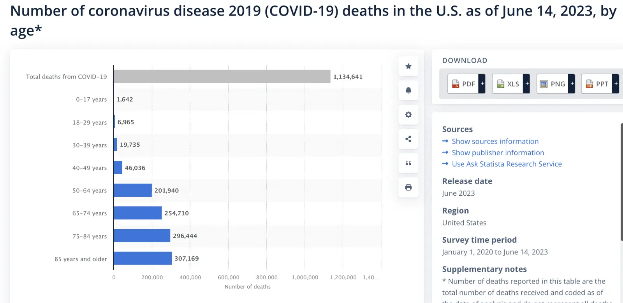Click the quotation mark citation icon
The width and height of the screenshot is (623, 303).
point(408,163)
